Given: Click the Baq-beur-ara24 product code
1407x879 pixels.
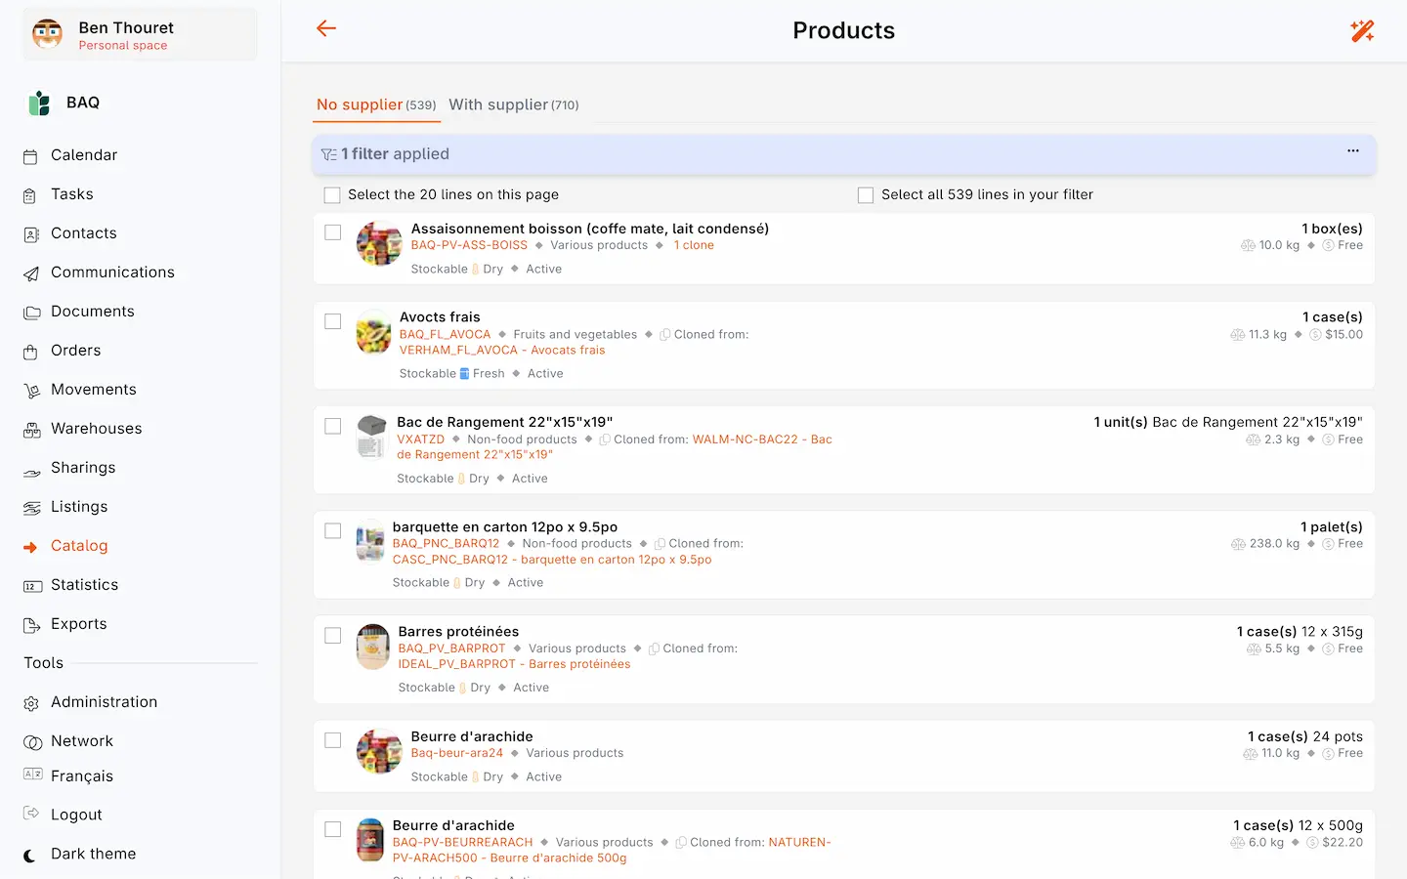Looking at the screenshot, I should pyautogui.click(x=457, y=753).
